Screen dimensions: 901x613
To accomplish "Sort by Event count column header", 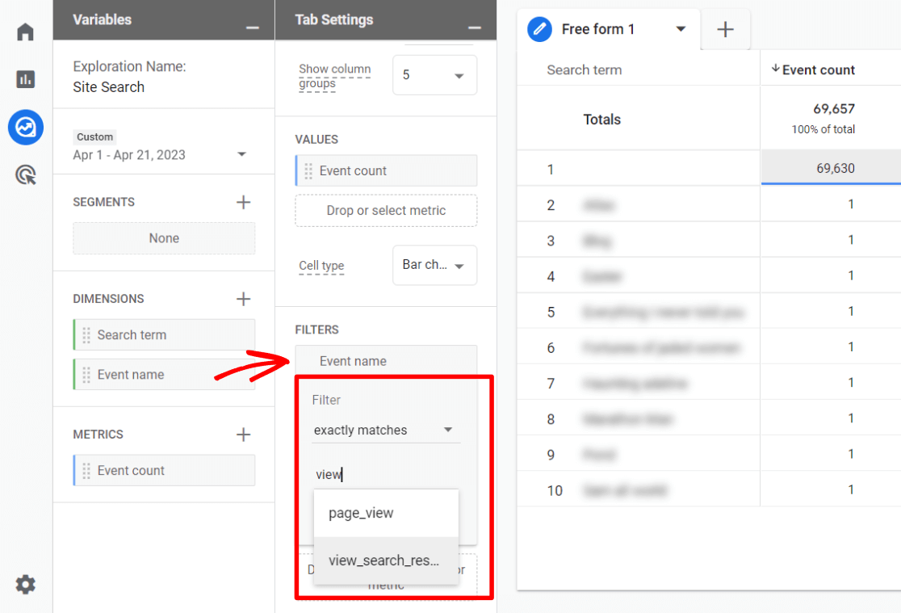I will (x=817, y=70).
